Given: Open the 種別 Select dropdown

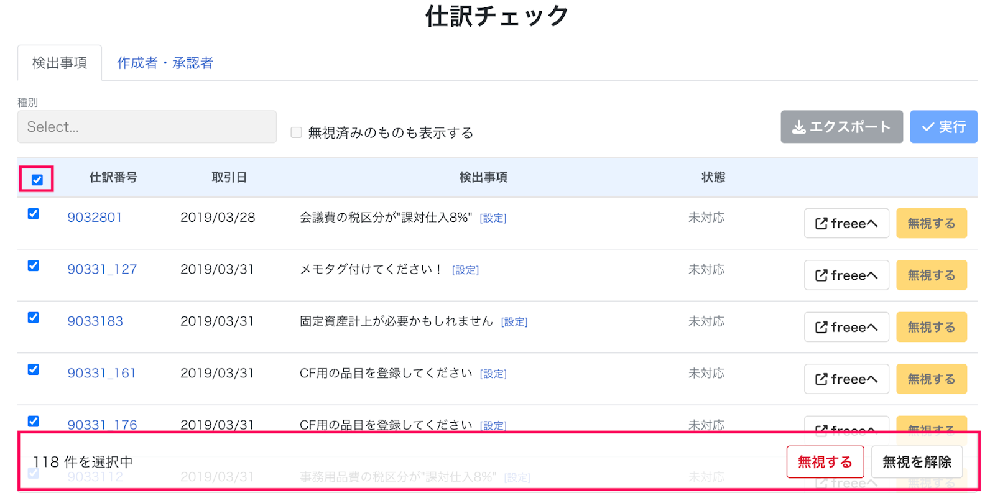Looking at the screenshot, I should pyautogui.click(x=147, y=127).
